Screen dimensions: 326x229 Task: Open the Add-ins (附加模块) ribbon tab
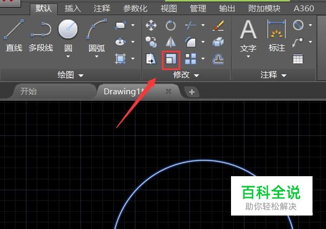264,9
